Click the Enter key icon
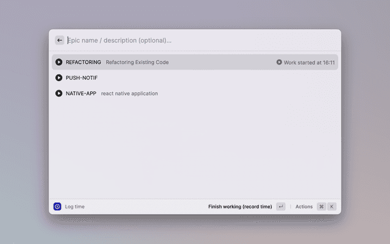390x244 pixels. [x=280, y=207]
